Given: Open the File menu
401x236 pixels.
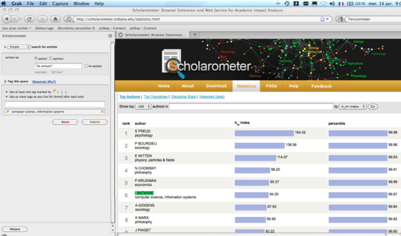Looking at the screenshot, I should coord(30,4).
